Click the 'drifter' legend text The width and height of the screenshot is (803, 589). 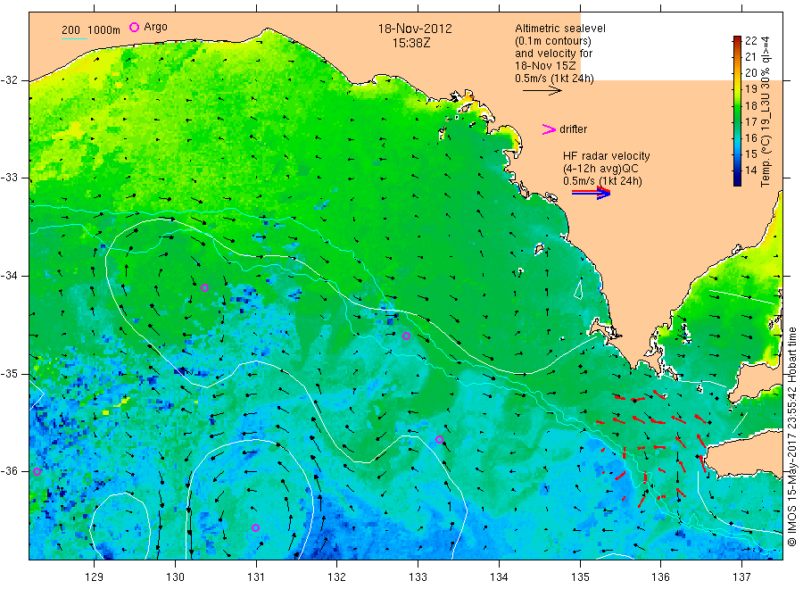coord(573,129)
